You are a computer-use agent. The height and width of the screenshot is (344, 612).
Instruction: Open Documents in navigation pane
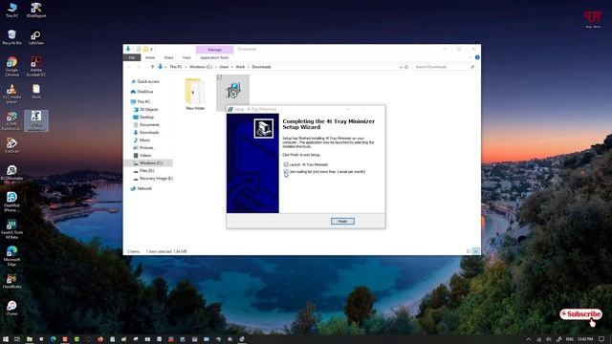click(149, 125)
